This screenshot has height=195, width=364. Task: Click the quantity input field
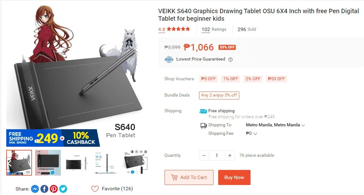pos(217,155)
